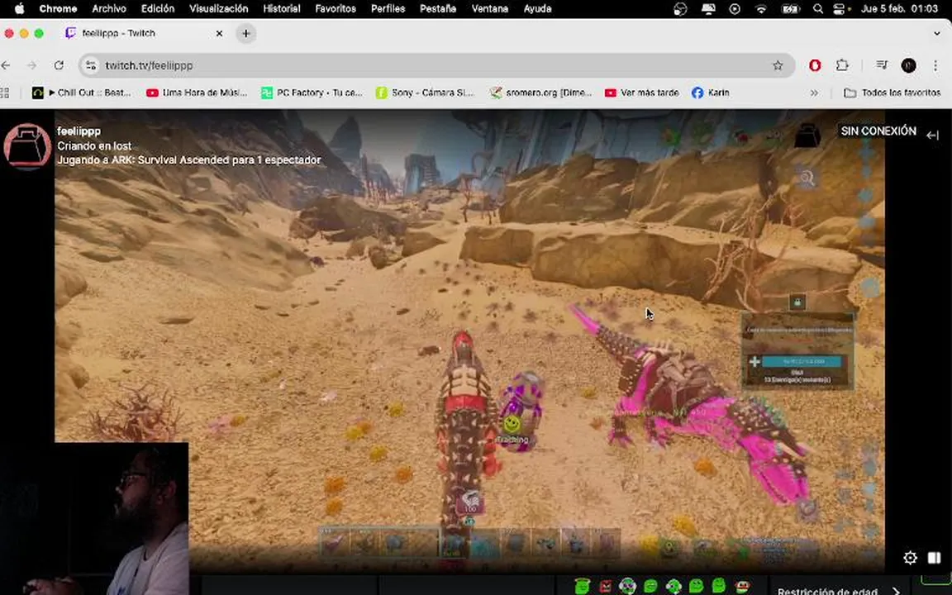This screenshot has width=952, height=595.
Task: Open the Uma Hora de Músi... bookmark
Action: point(197,93)
